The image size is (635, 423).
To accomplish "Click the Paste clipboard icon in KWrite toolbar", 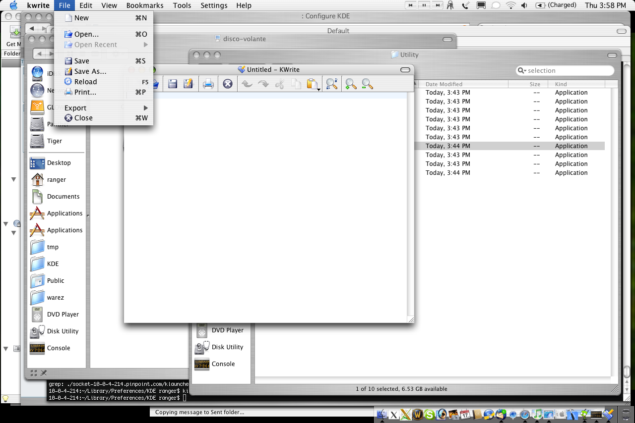I will click(312, 84).
